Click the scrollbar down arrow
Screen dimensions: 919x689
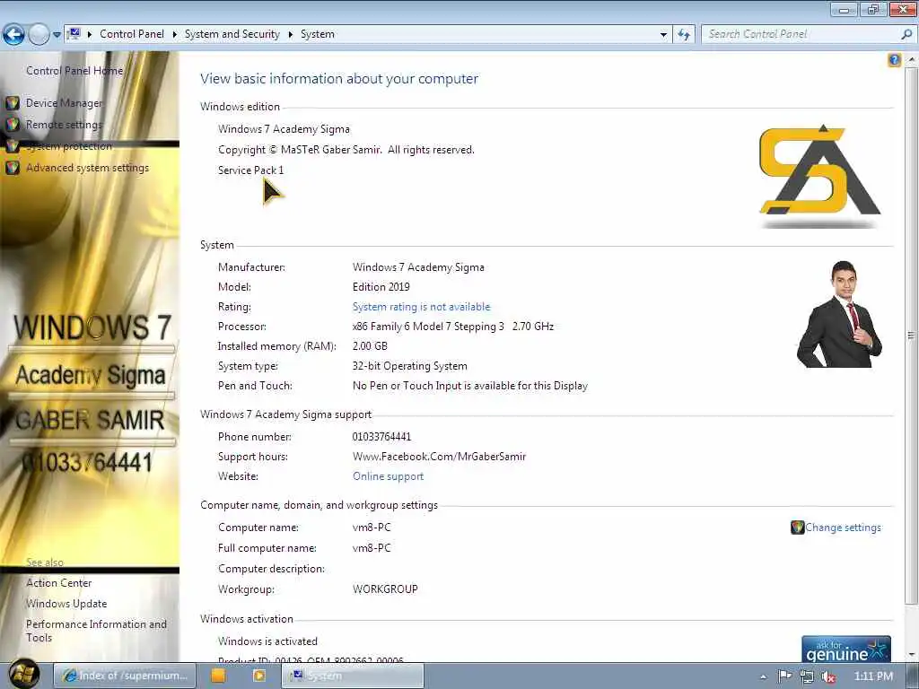pyautogui.click(x=911, y=655)
